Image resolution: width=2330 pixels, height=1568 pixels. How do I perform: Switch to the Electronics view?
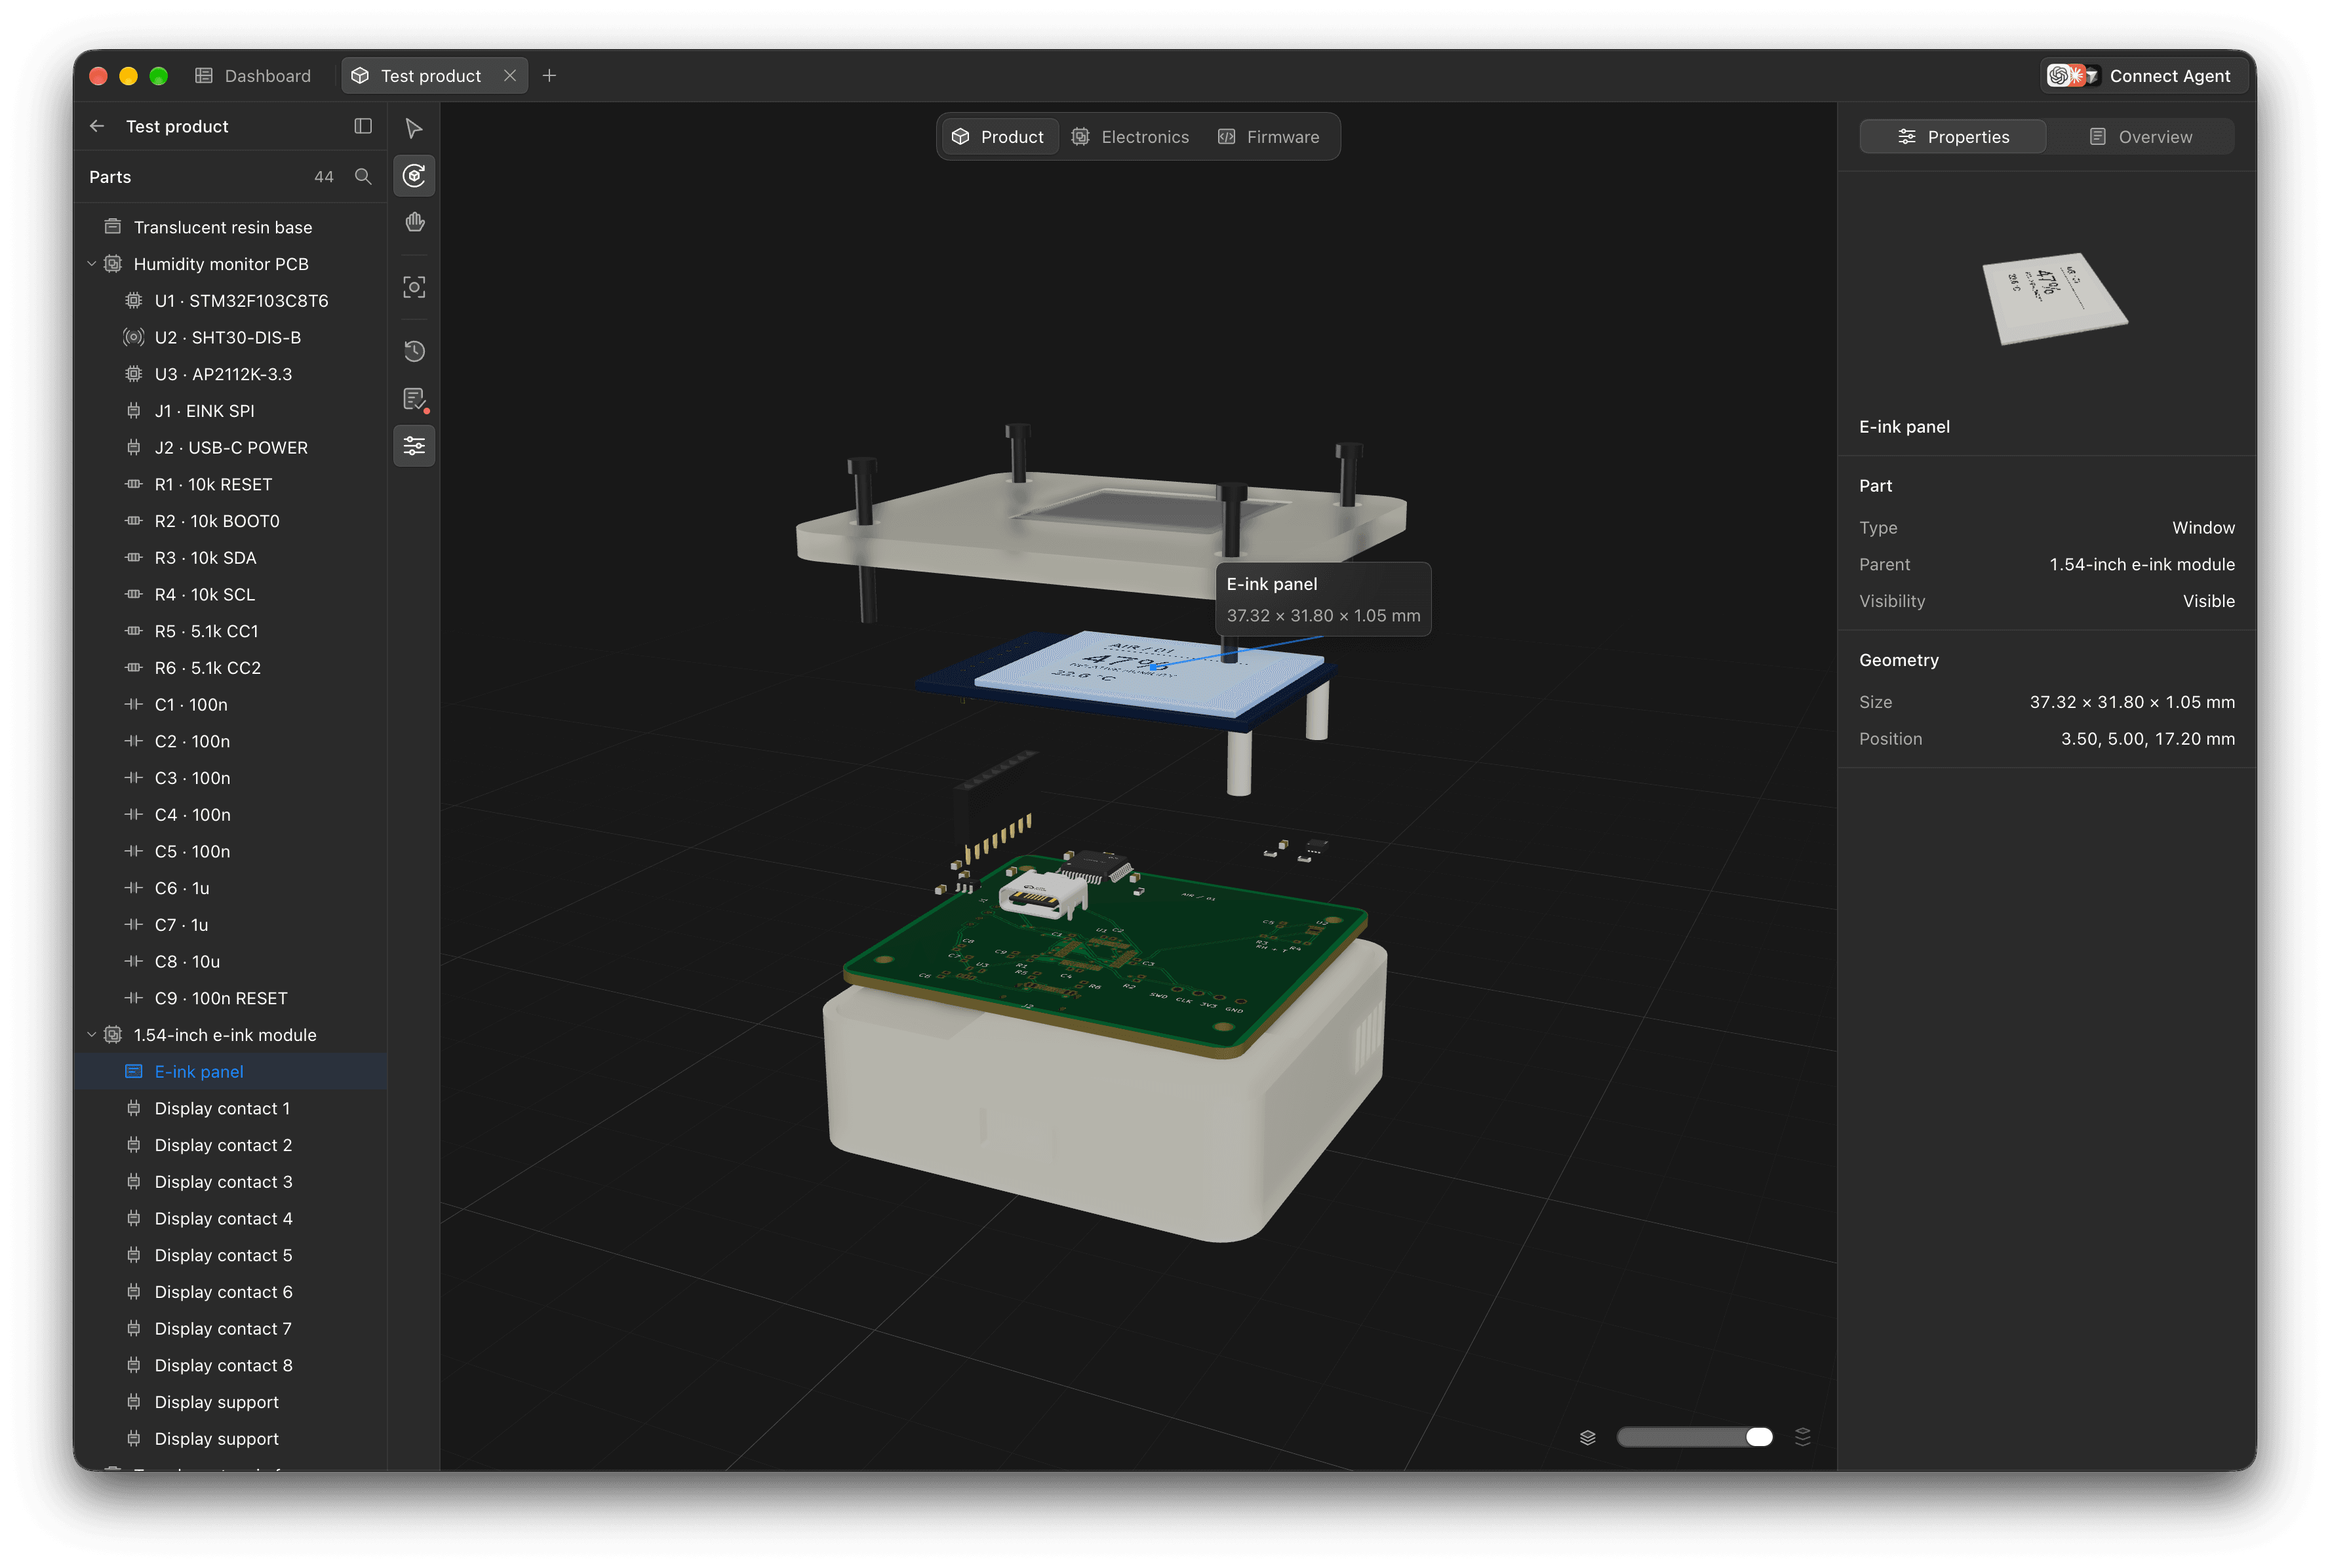(x=1131, y=137)
